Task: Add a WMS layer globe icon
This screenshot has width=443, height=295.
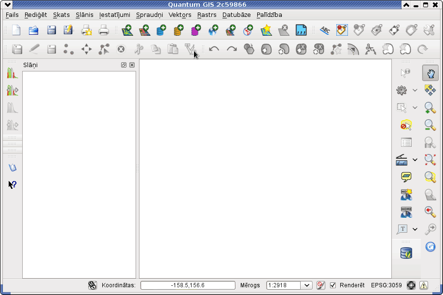Action: click(x=213, y=30)
